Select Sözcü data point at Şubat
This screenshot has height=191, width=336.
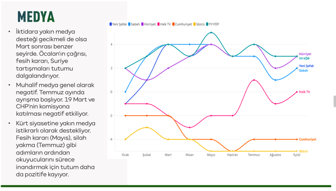coord(147,128)
